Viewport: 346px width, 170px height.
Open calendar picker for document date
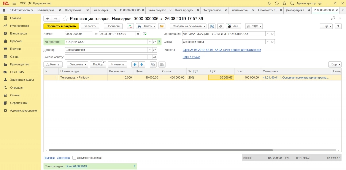(138, 34)
